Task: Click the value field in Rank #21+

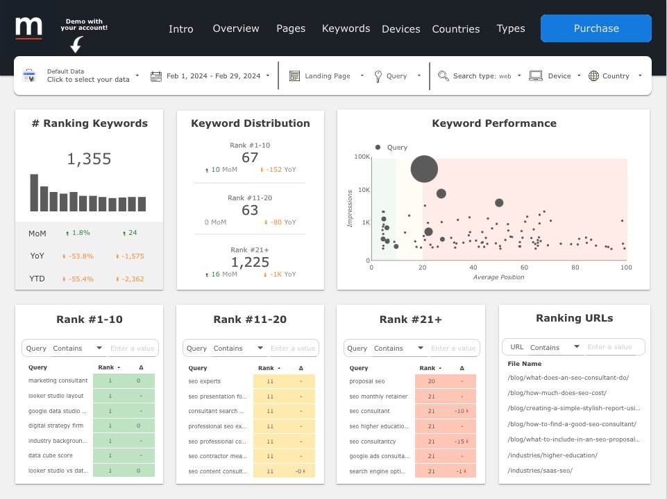Action: [x=453, y=348]
